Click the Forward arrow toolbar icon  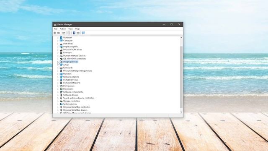(x=59, y=33)
